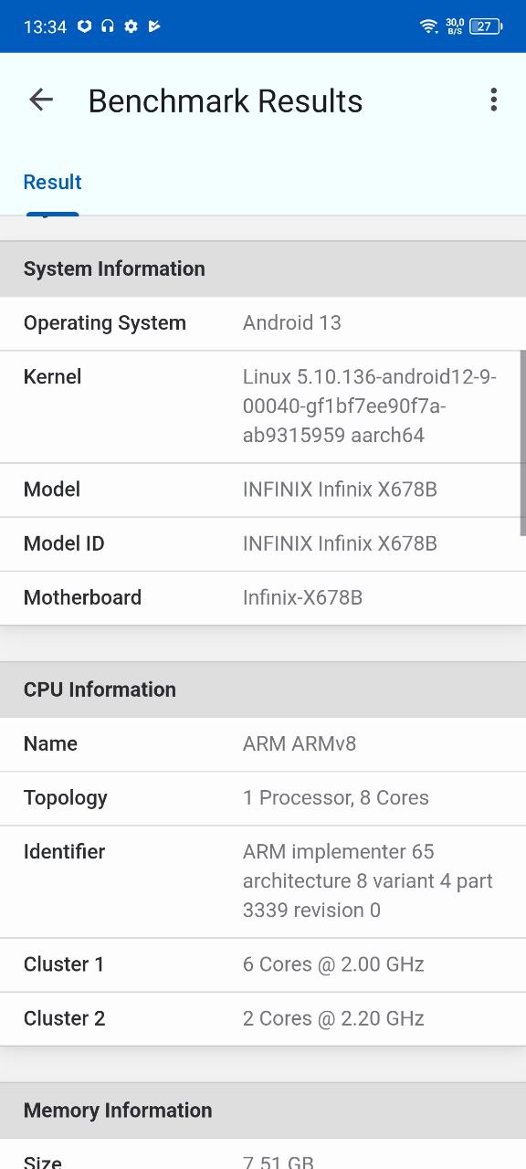Select the Kernel version row

point(263,406)
